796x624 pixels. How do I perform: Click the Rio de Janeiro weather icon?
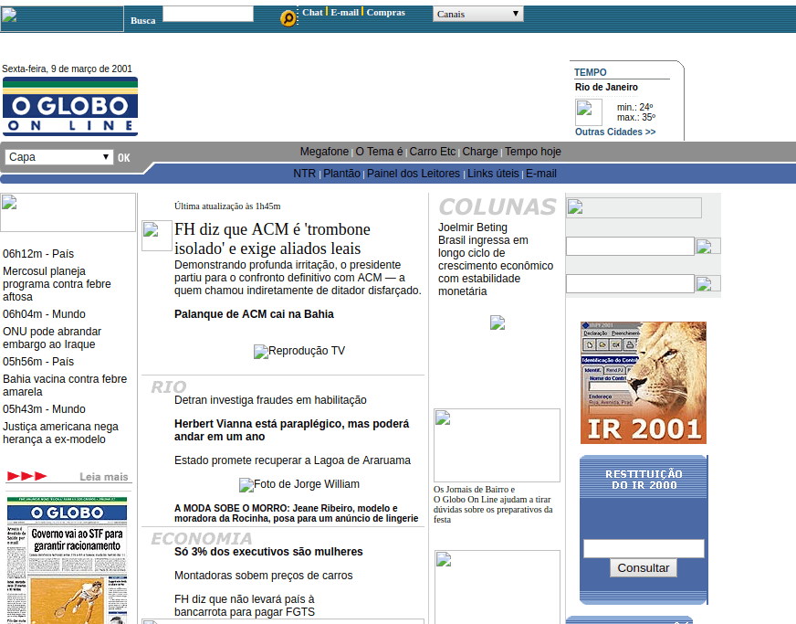click(589, 112)
